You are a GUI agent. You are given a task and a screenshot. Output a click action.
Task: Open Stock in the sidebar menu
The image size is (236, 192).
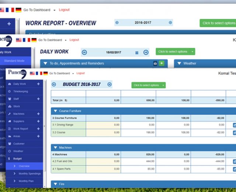coord(17,106)
